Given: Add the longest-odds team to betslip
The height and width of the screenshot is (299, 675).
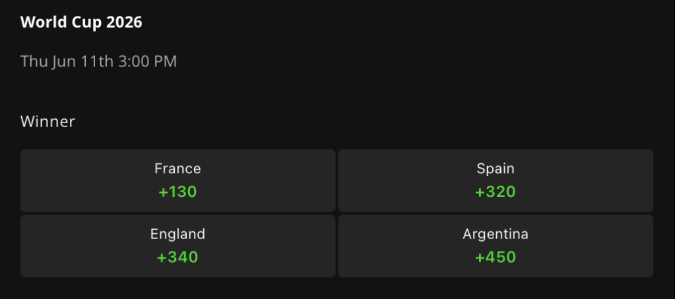Looking at the screenshot, I should point(496,246).
